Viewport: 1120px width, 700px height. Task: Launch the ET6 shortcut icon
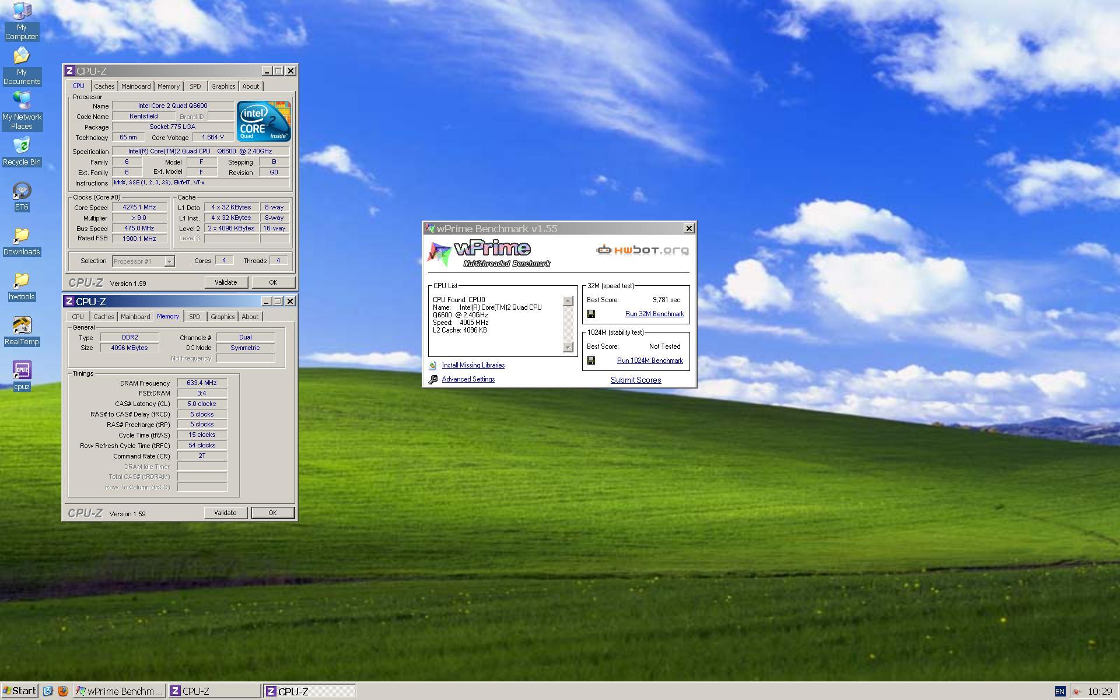click(22, 196)
